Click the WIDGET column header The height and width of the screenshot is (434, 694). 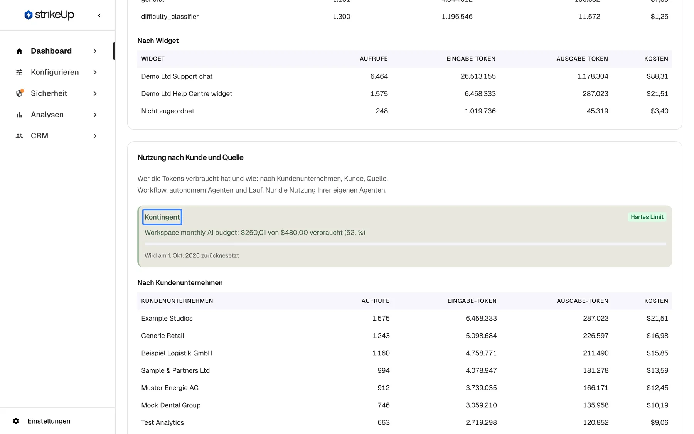coord(153,59)
